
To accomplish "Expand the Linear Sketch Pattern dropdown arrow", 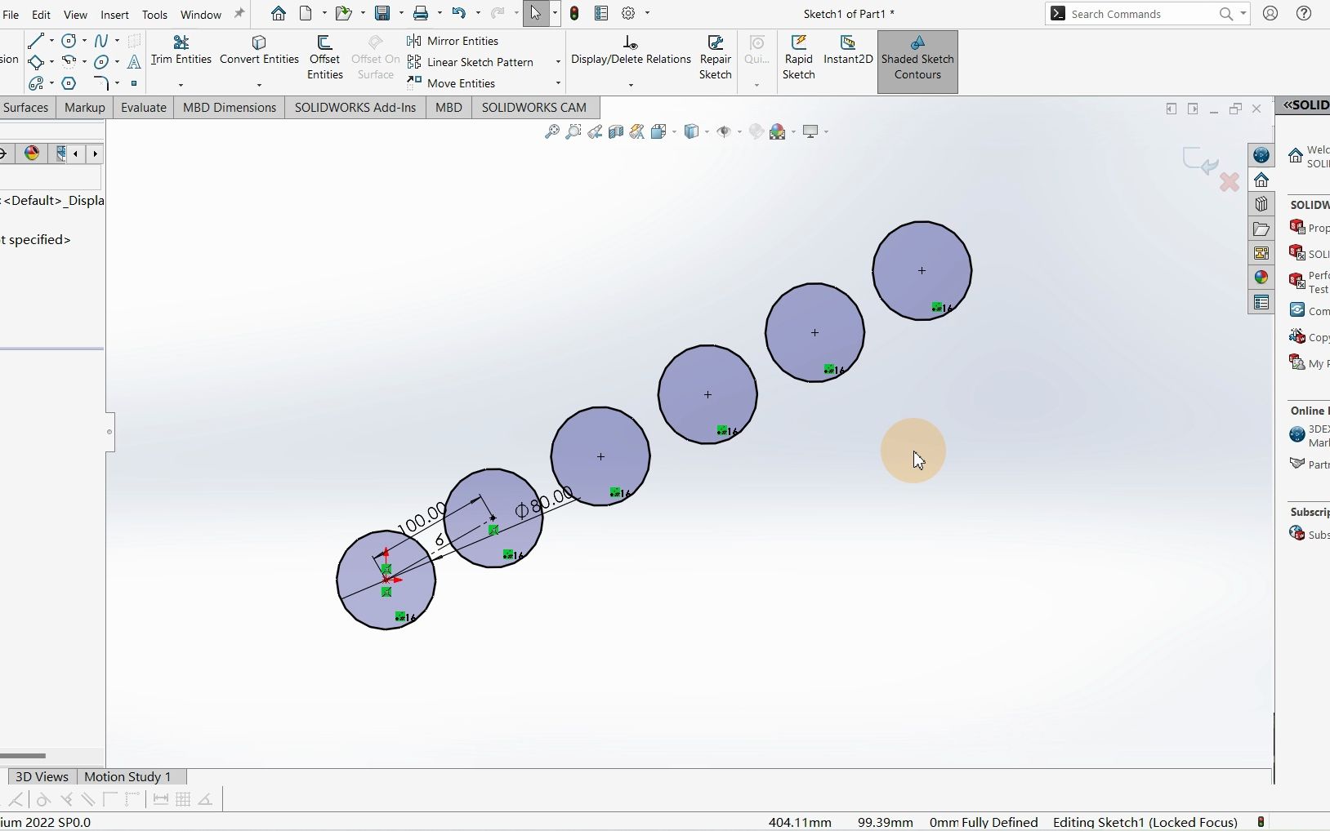I will point(556,62).
